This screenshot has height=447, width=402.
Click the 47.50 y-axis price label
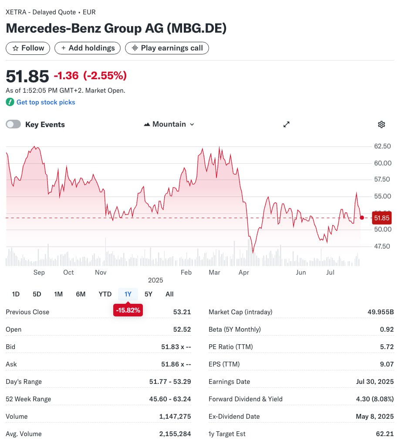coord(382,246)
